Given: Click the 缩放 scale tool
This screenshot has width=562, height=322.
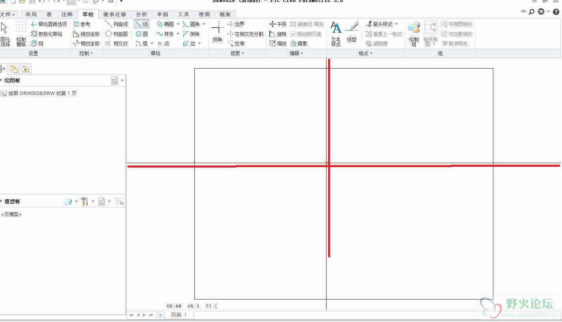Looking at the screenshot, I should point(278,43).
